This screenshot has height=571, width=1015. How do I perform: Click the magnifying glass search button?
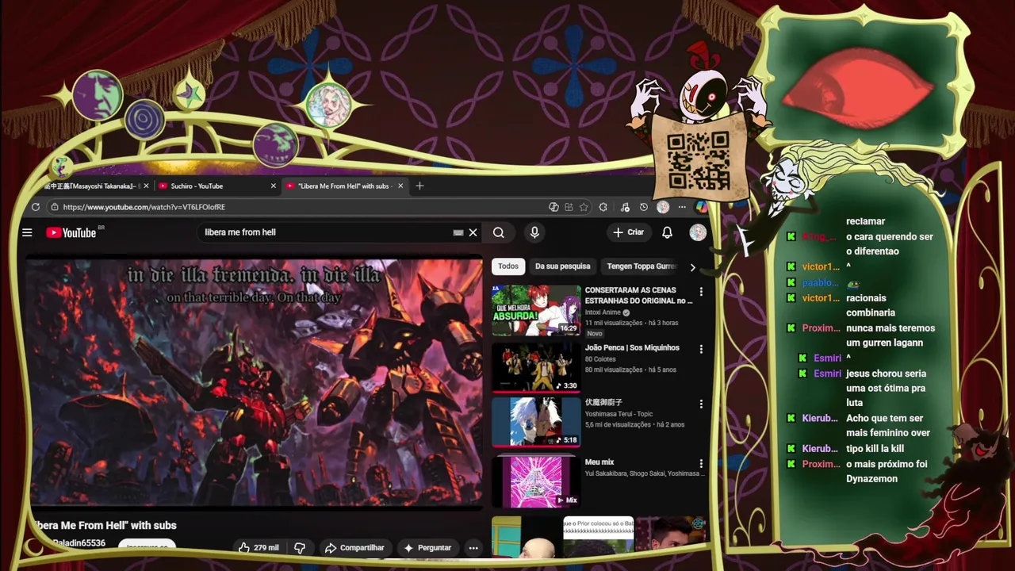pyautogui.click(x=499, y=232)
